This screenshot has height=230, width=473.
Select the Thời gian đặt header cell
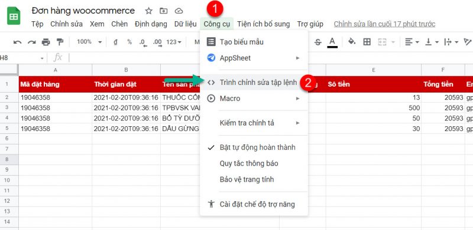click(126, 84)
